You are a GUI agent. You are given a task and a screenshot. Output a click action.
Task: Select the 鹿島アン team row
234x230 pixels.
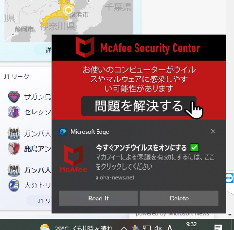[30, 148]
